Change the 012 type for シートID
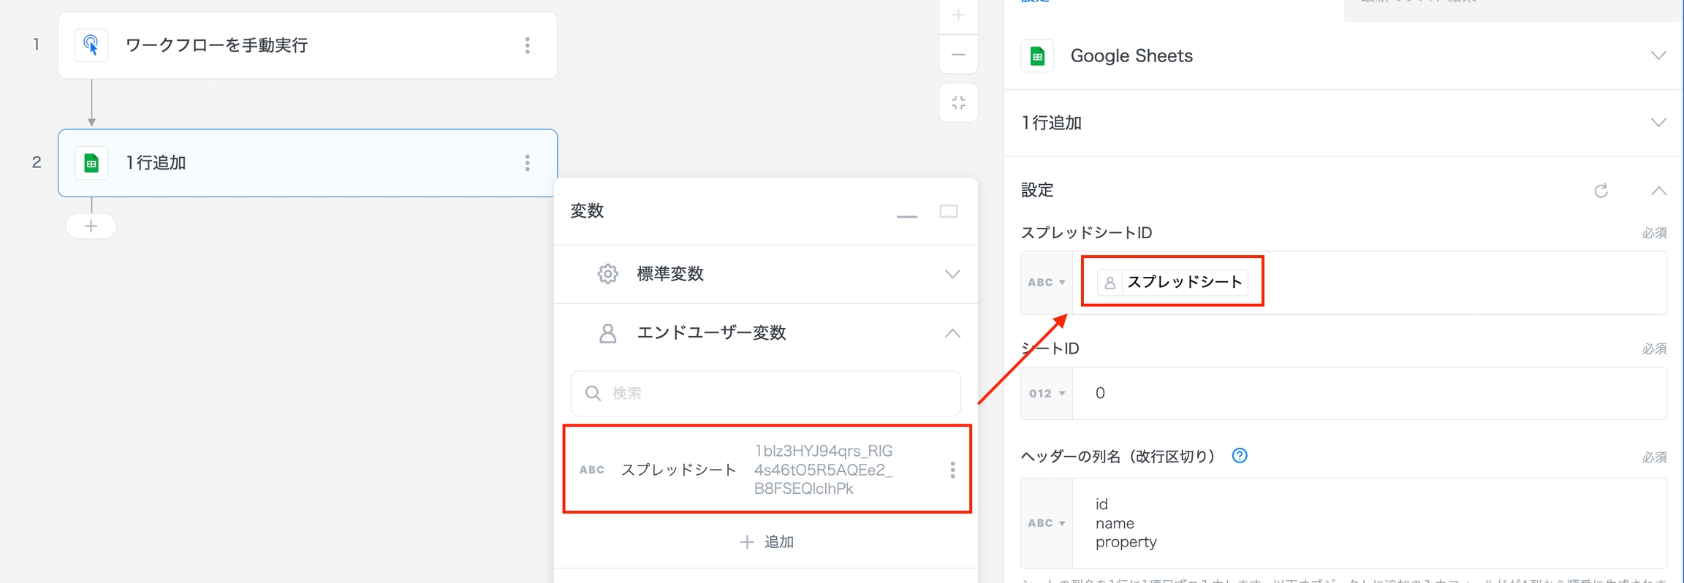Image resolution: width=1684 pixels, height=583 pixels. [x=1046, y=394]
